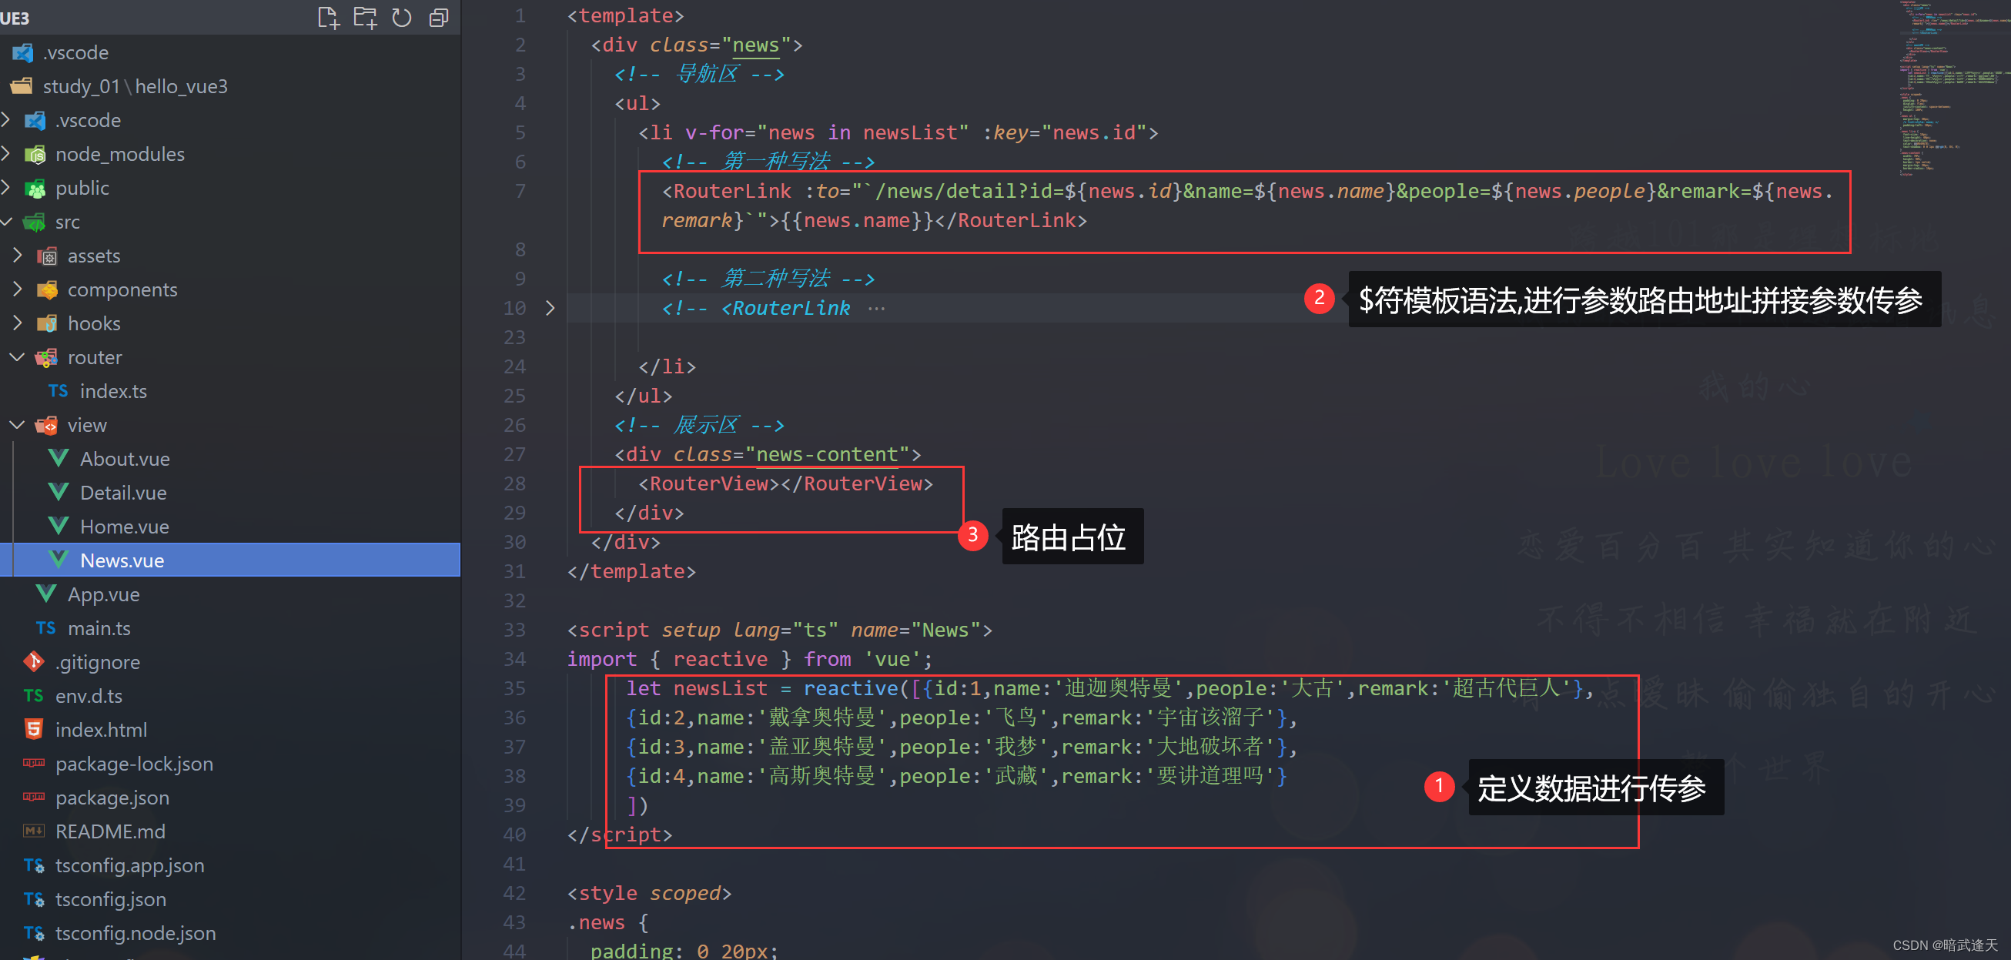Screen dimensions: 2011x960
Task: Expand the public folder
Action: (6, 188)
